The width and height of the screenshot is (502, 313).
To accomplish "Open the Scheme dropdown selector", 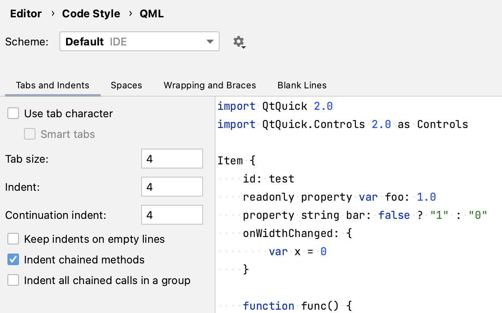I will click(139, 41).
